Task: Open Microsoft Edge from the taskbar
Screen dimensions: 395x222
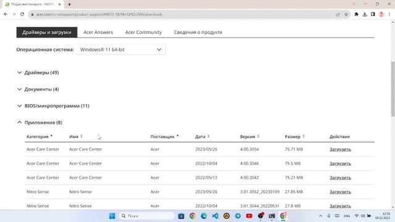Action: pyautogui.click(x=204, y=216)
